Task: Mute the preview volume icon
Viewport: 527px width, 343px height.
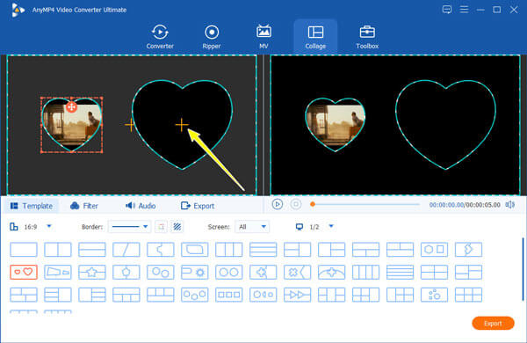Action: 509,205
